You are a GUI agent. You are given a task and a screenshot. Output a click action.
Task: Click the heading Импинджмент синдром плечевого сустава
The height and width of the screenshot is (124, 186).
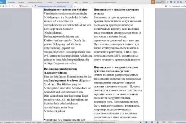click(x=116, y=12)
